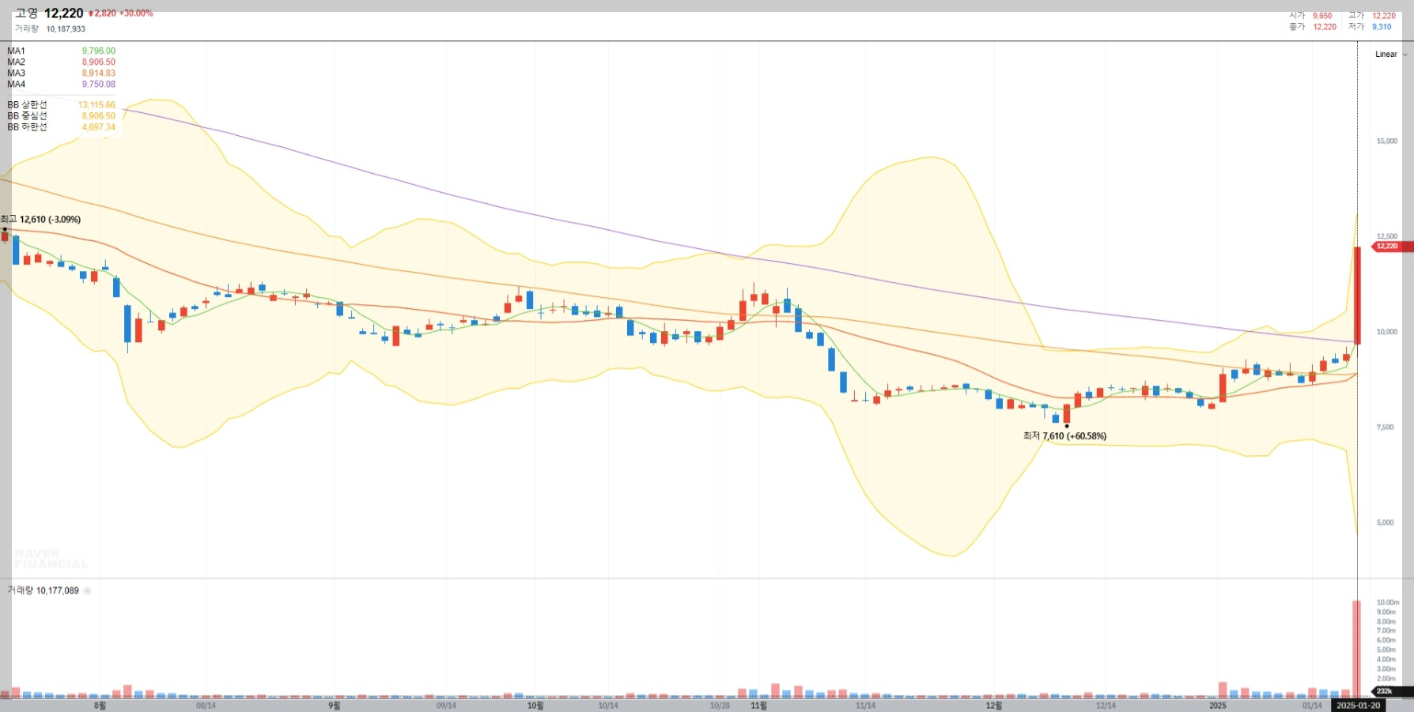Click the 9월 month label on time axis
Image resolution: width=1414 pixels, height=712 pixels.
(335, 706)
